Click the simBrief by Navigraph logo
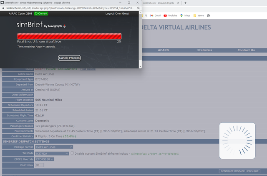This screenshot has width=267, height=176. (x=41, y=25)
